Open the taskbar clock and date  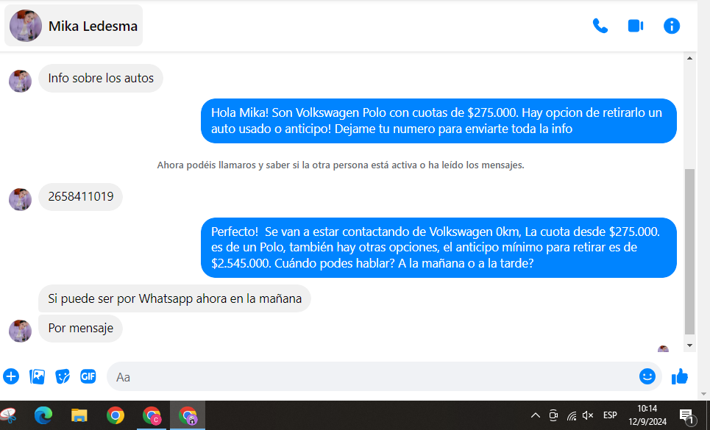(647, 415)
